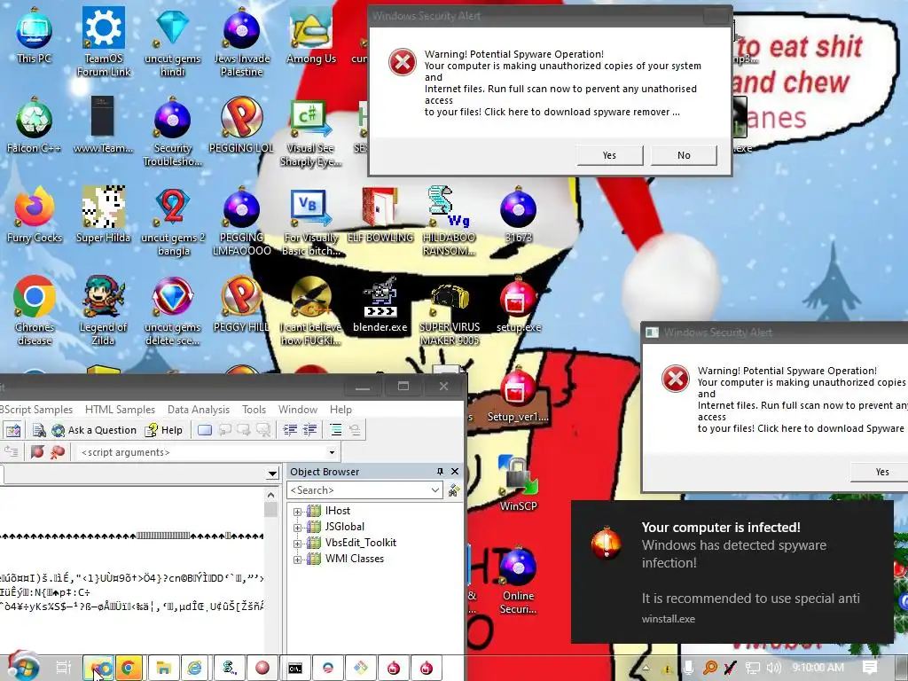The image size is (908, 681).
Task: Open File Explorer from taskbar
Action: (163, 668)
